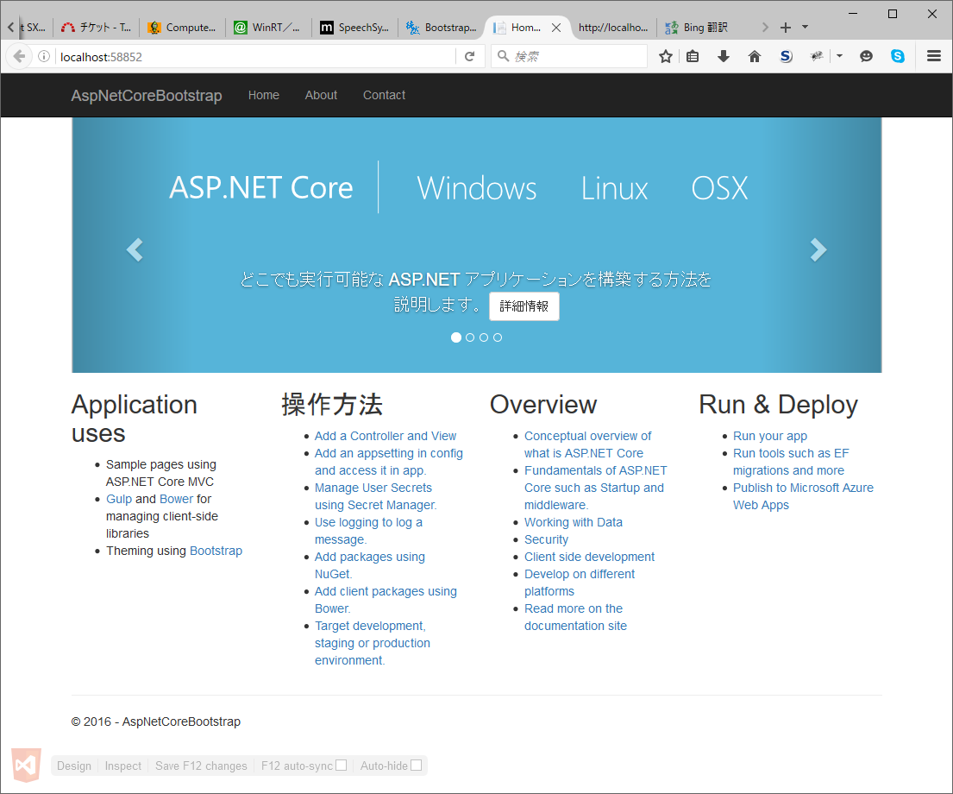Viewport: 953px width, 794px height.
Task: Open the list all tabs dropdown arrow
Action: 806,27
